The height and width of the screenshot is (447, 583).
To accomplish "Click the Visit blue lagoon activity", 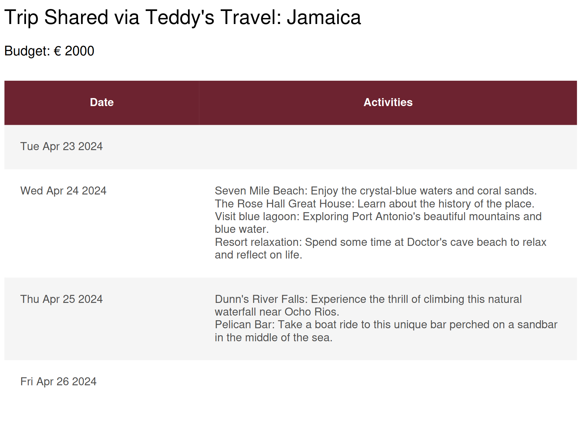I will [378, 217].
